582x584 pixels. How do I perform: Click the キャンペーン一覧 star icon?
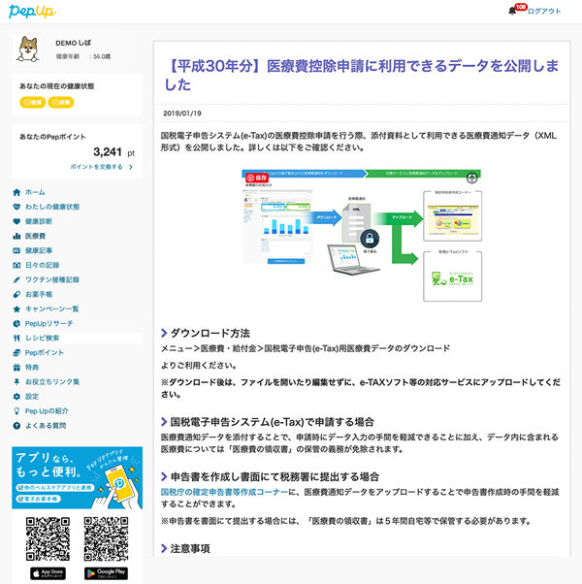tap(16, 308)
